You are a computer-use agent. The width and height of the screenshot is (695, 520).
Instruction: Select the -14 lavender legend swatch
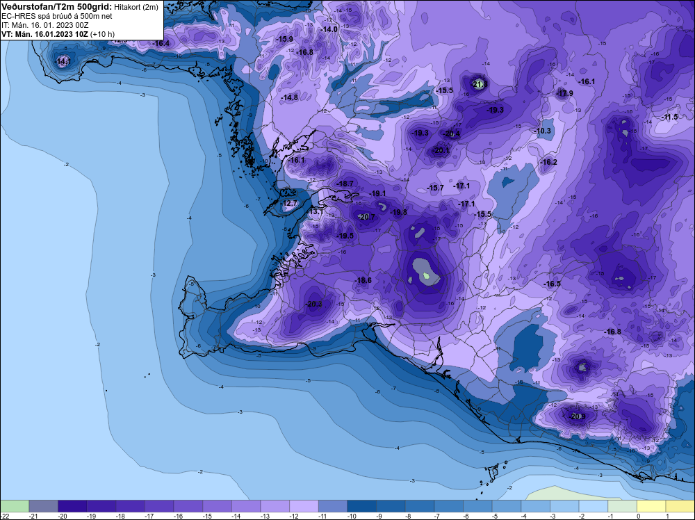pyautogui.click(x=247, y=506)
